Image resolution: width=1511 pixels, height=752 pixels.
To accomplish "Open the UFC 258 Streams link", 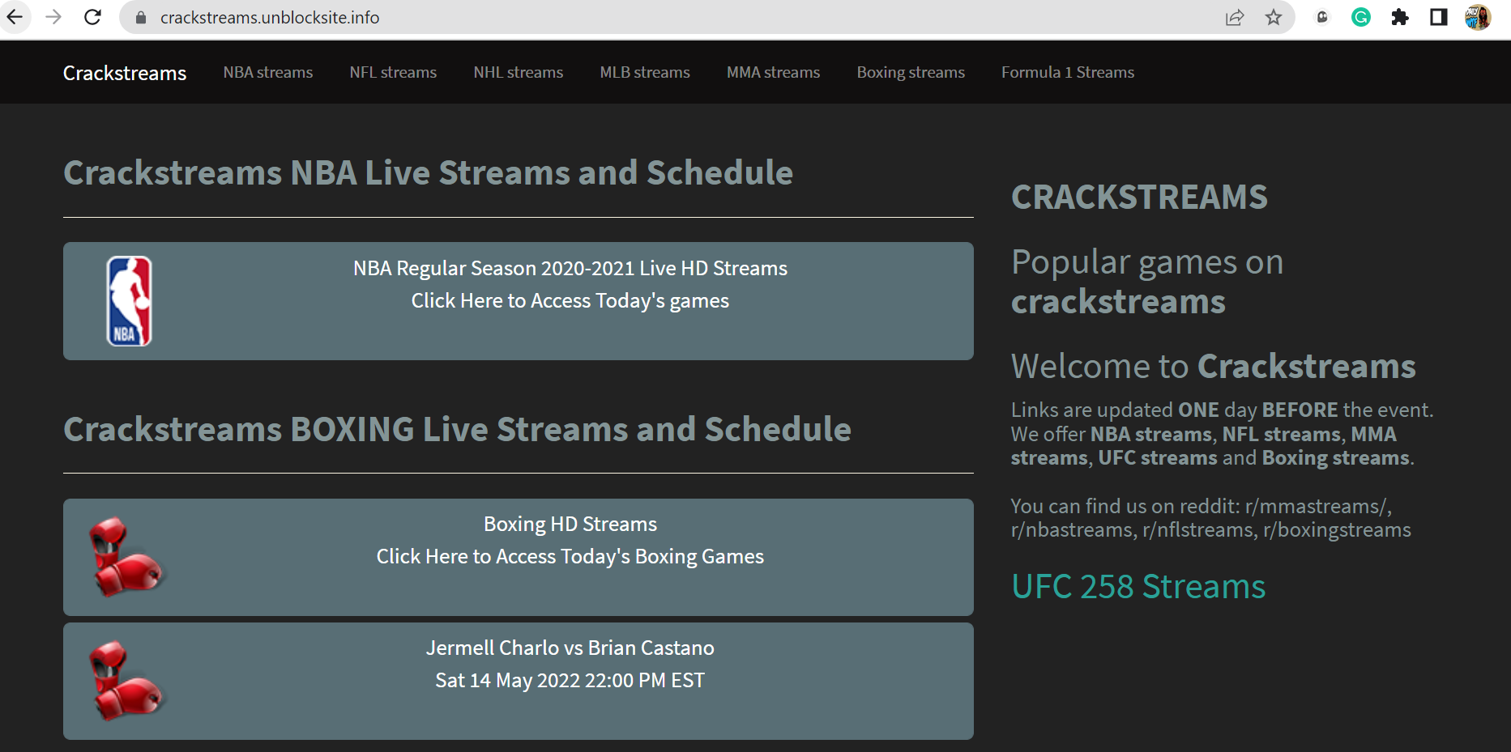I will (1138, 587).
